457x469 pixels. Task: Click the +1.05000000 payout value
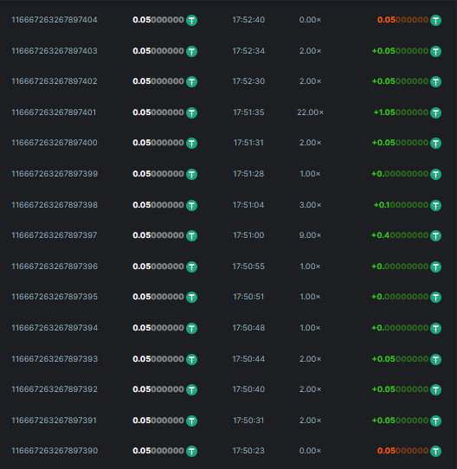pos(401,112)
